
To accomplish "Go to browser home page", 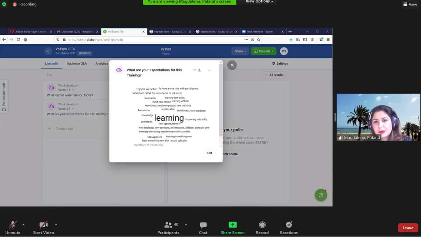I will pos(25,39).
